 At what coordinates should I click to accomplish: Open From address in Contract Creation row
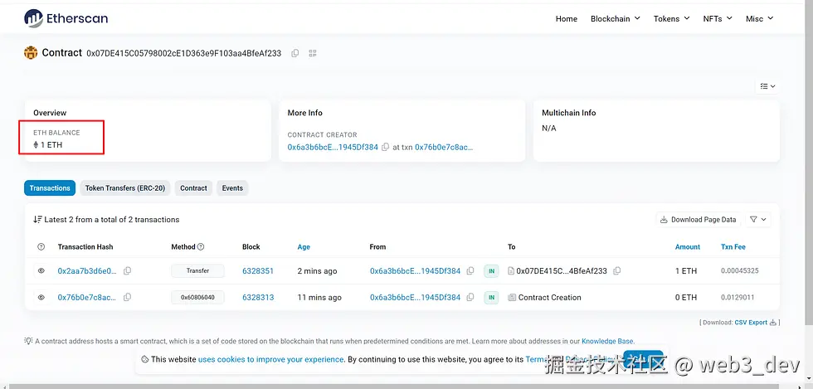(415, 297)
